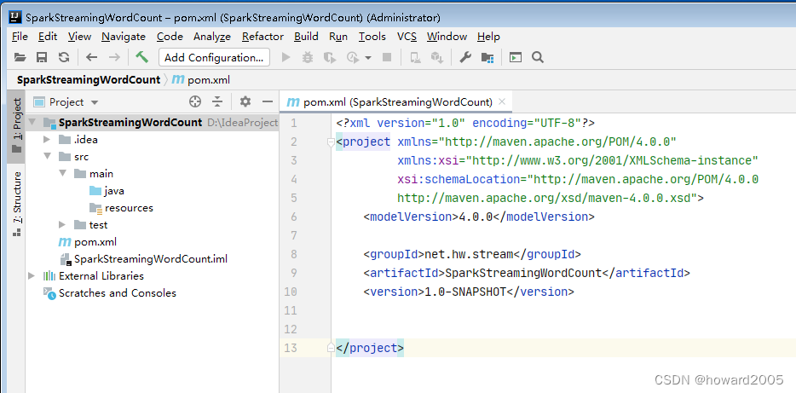
Task: Expand the test folder
Action: pos(62,224)
